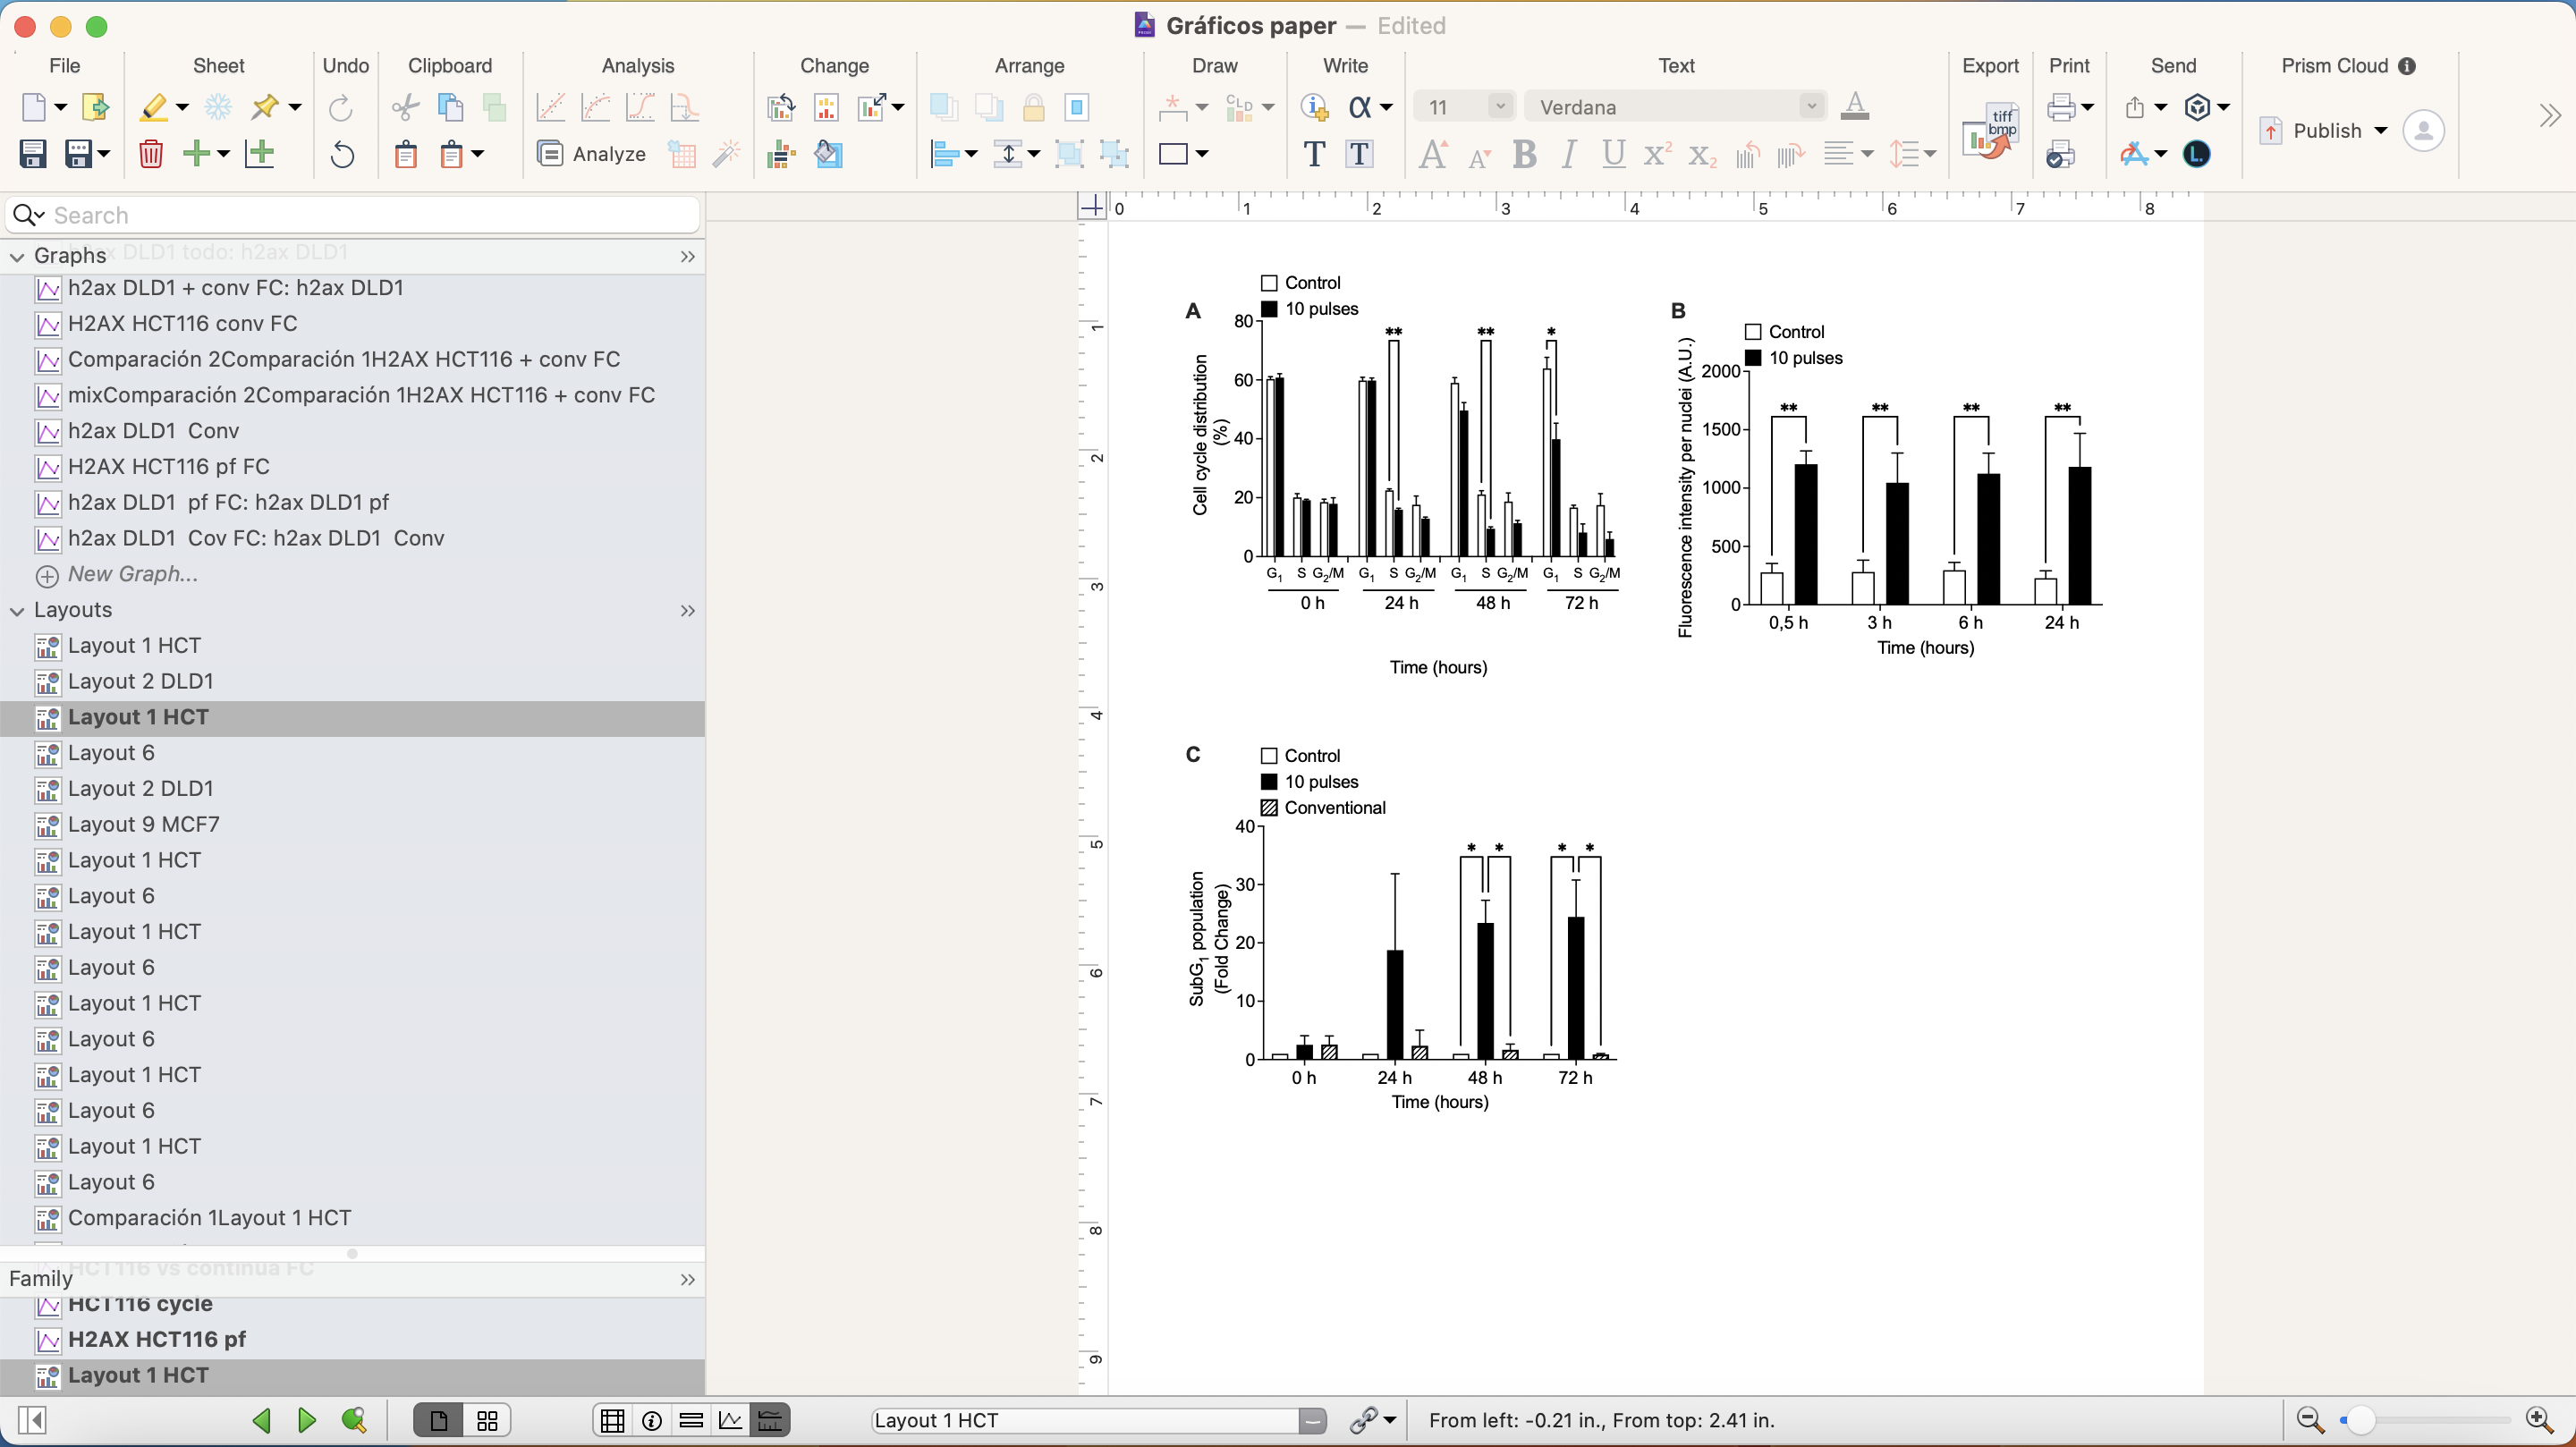Click the plain T text tool

[1314, 154]
